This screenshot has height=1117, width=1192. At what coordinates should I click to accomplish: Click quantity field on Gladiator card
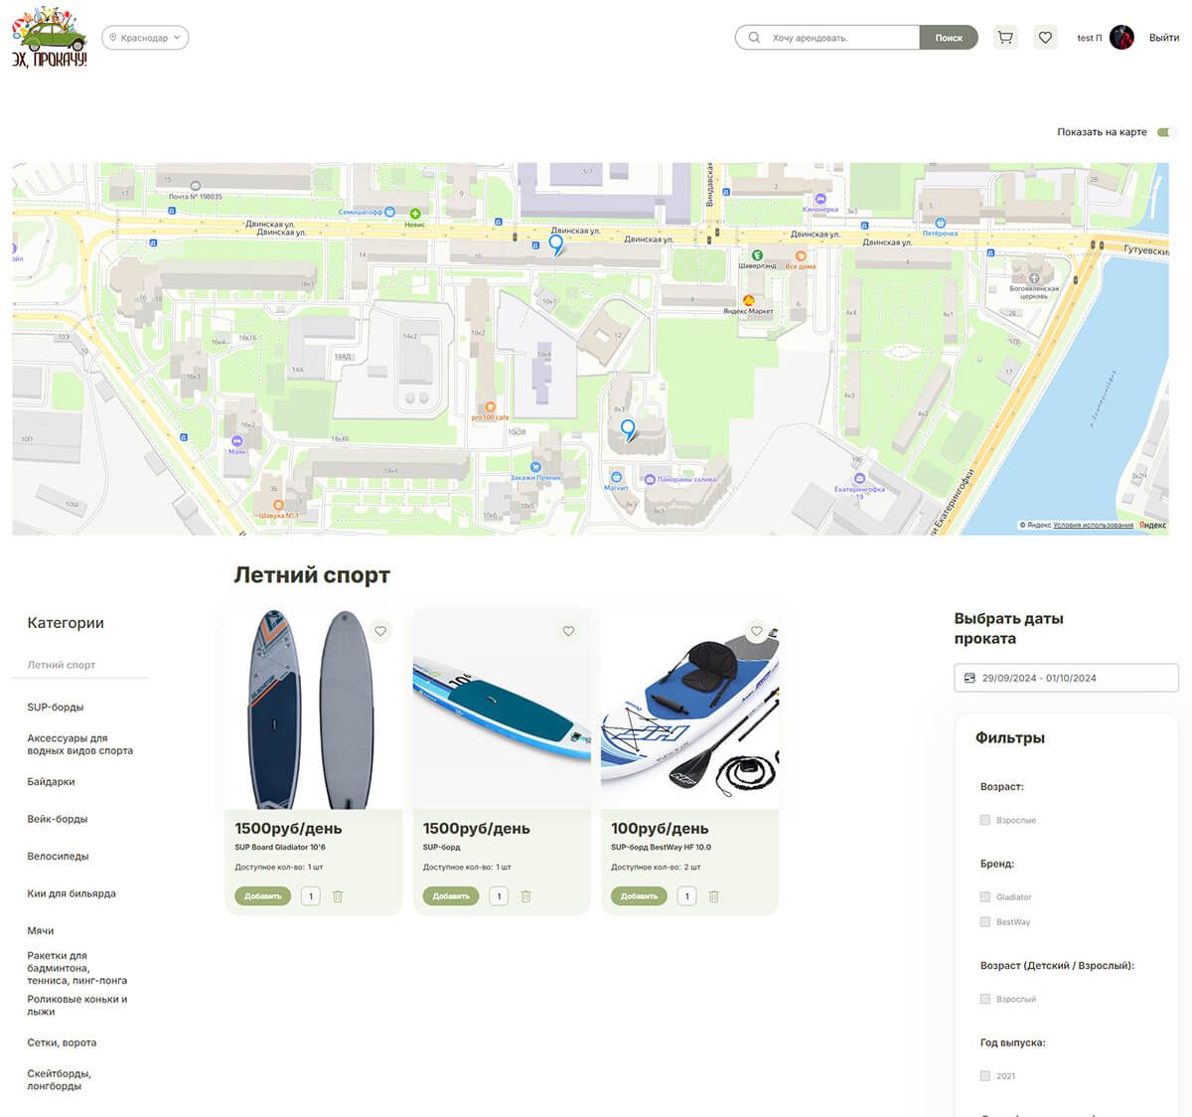point(311,896)
